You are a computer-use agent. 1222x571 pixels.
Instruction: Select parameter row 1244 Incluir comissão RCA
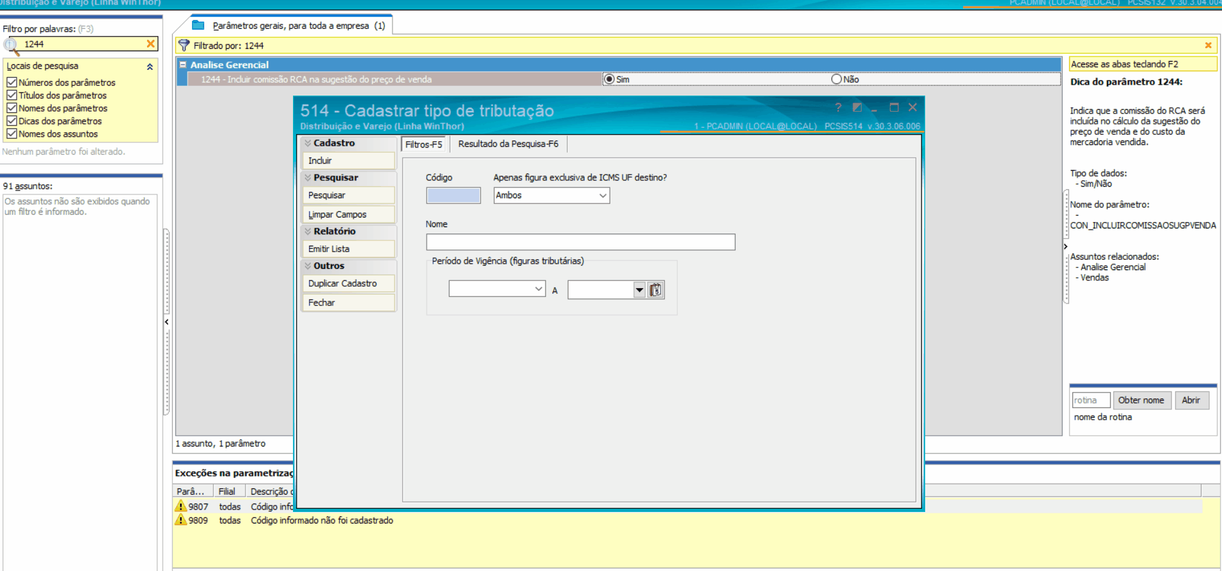point(394,80)
